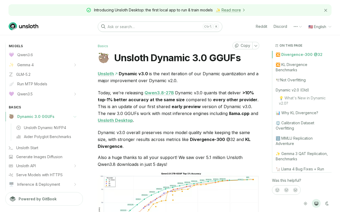Open the English language selector
This screenshot has height=212, width=340.
320,26
